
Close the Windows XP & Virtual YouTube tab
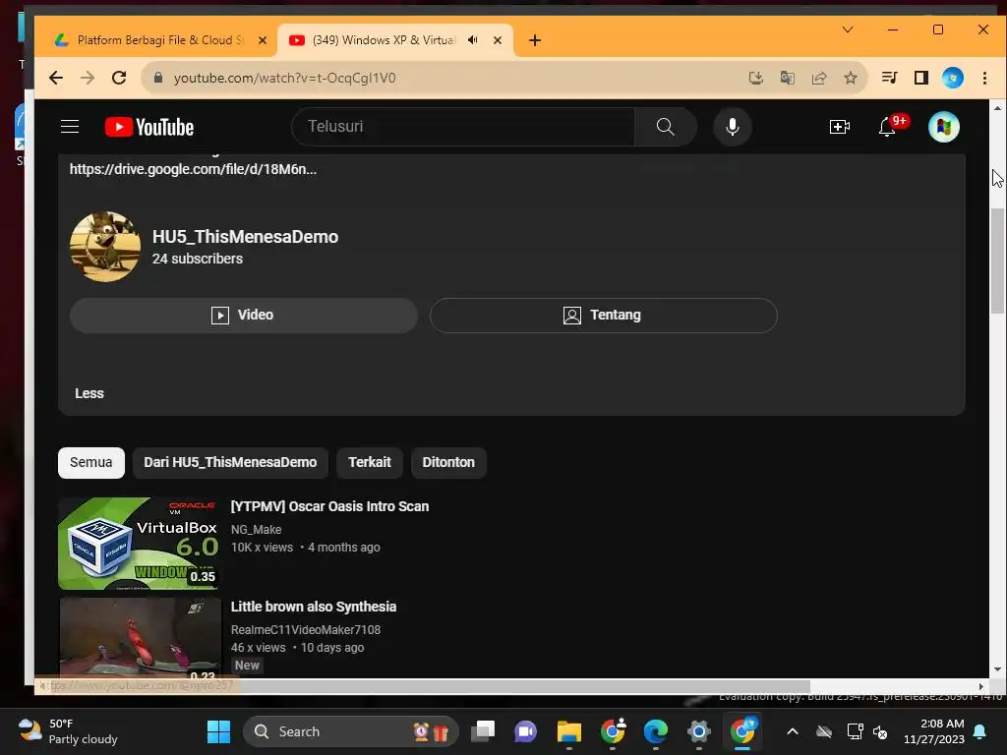(497, 39)
